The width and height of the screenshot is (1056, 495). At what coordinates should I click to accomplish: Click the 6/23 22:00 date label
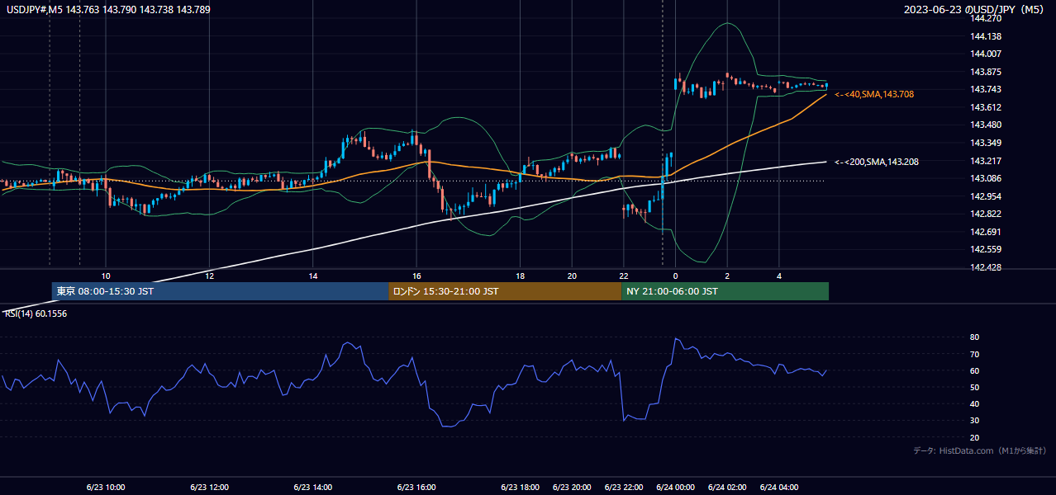(624, 488)
